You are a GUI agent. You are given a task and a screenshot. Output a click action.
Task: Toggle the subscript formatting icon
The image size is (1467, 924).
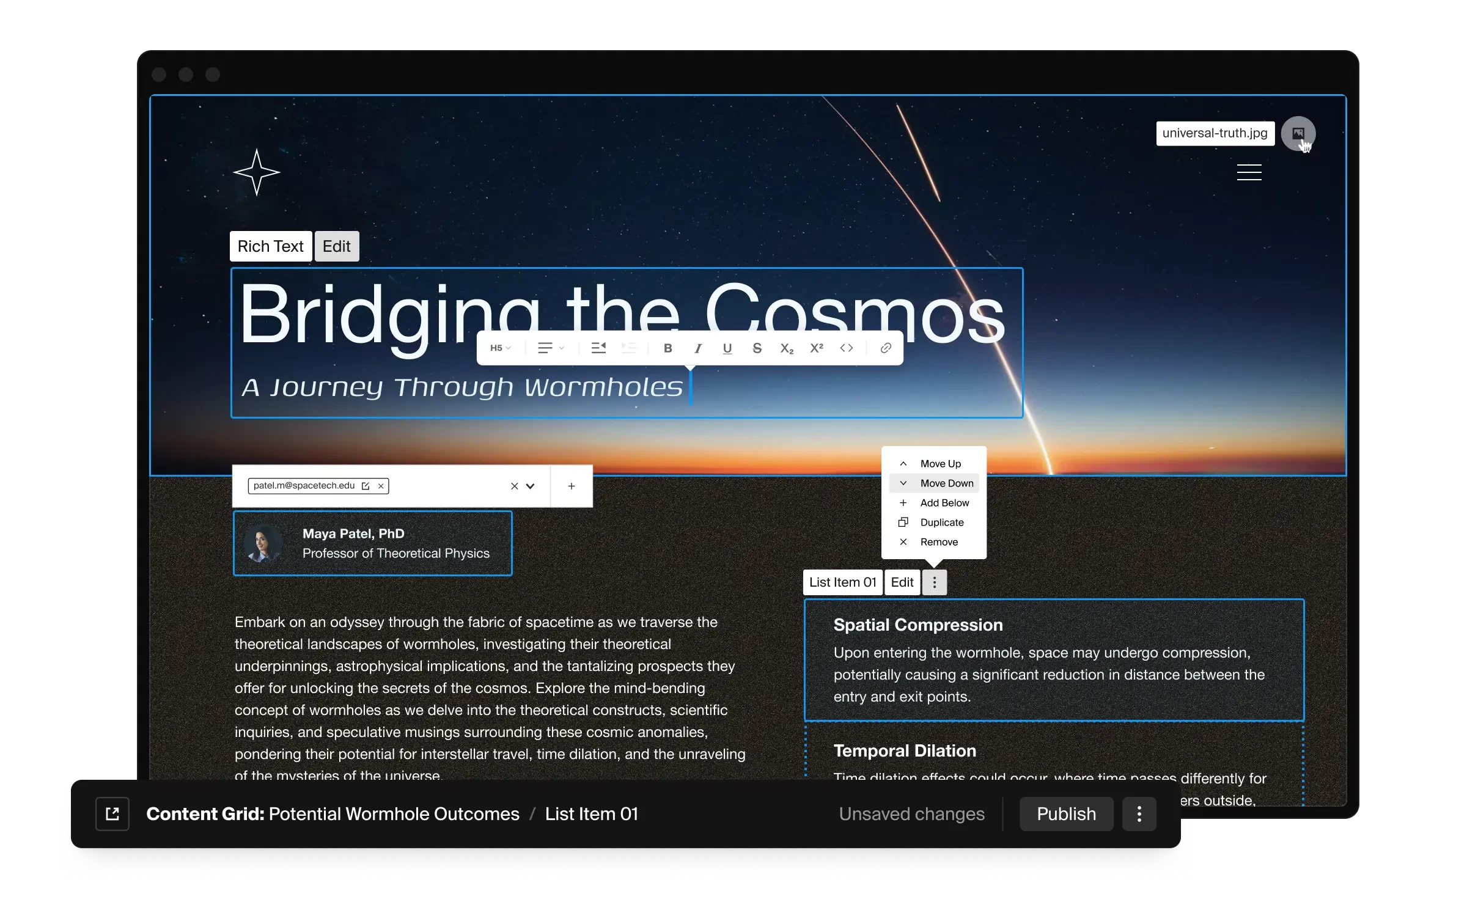788,348
